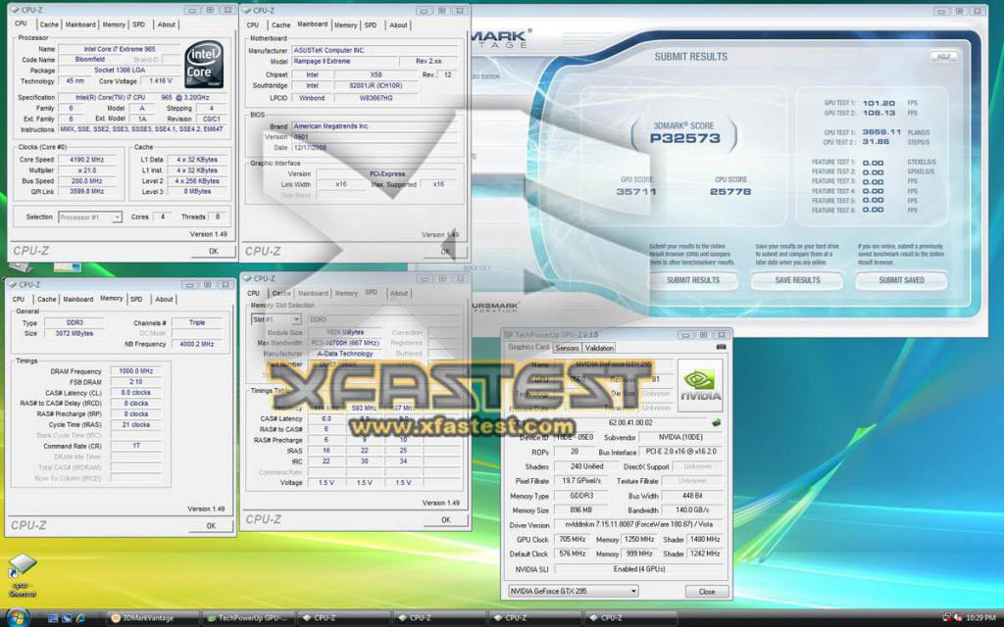Switch to 3DMarkVantage in the taskbar

click(153, 618)
